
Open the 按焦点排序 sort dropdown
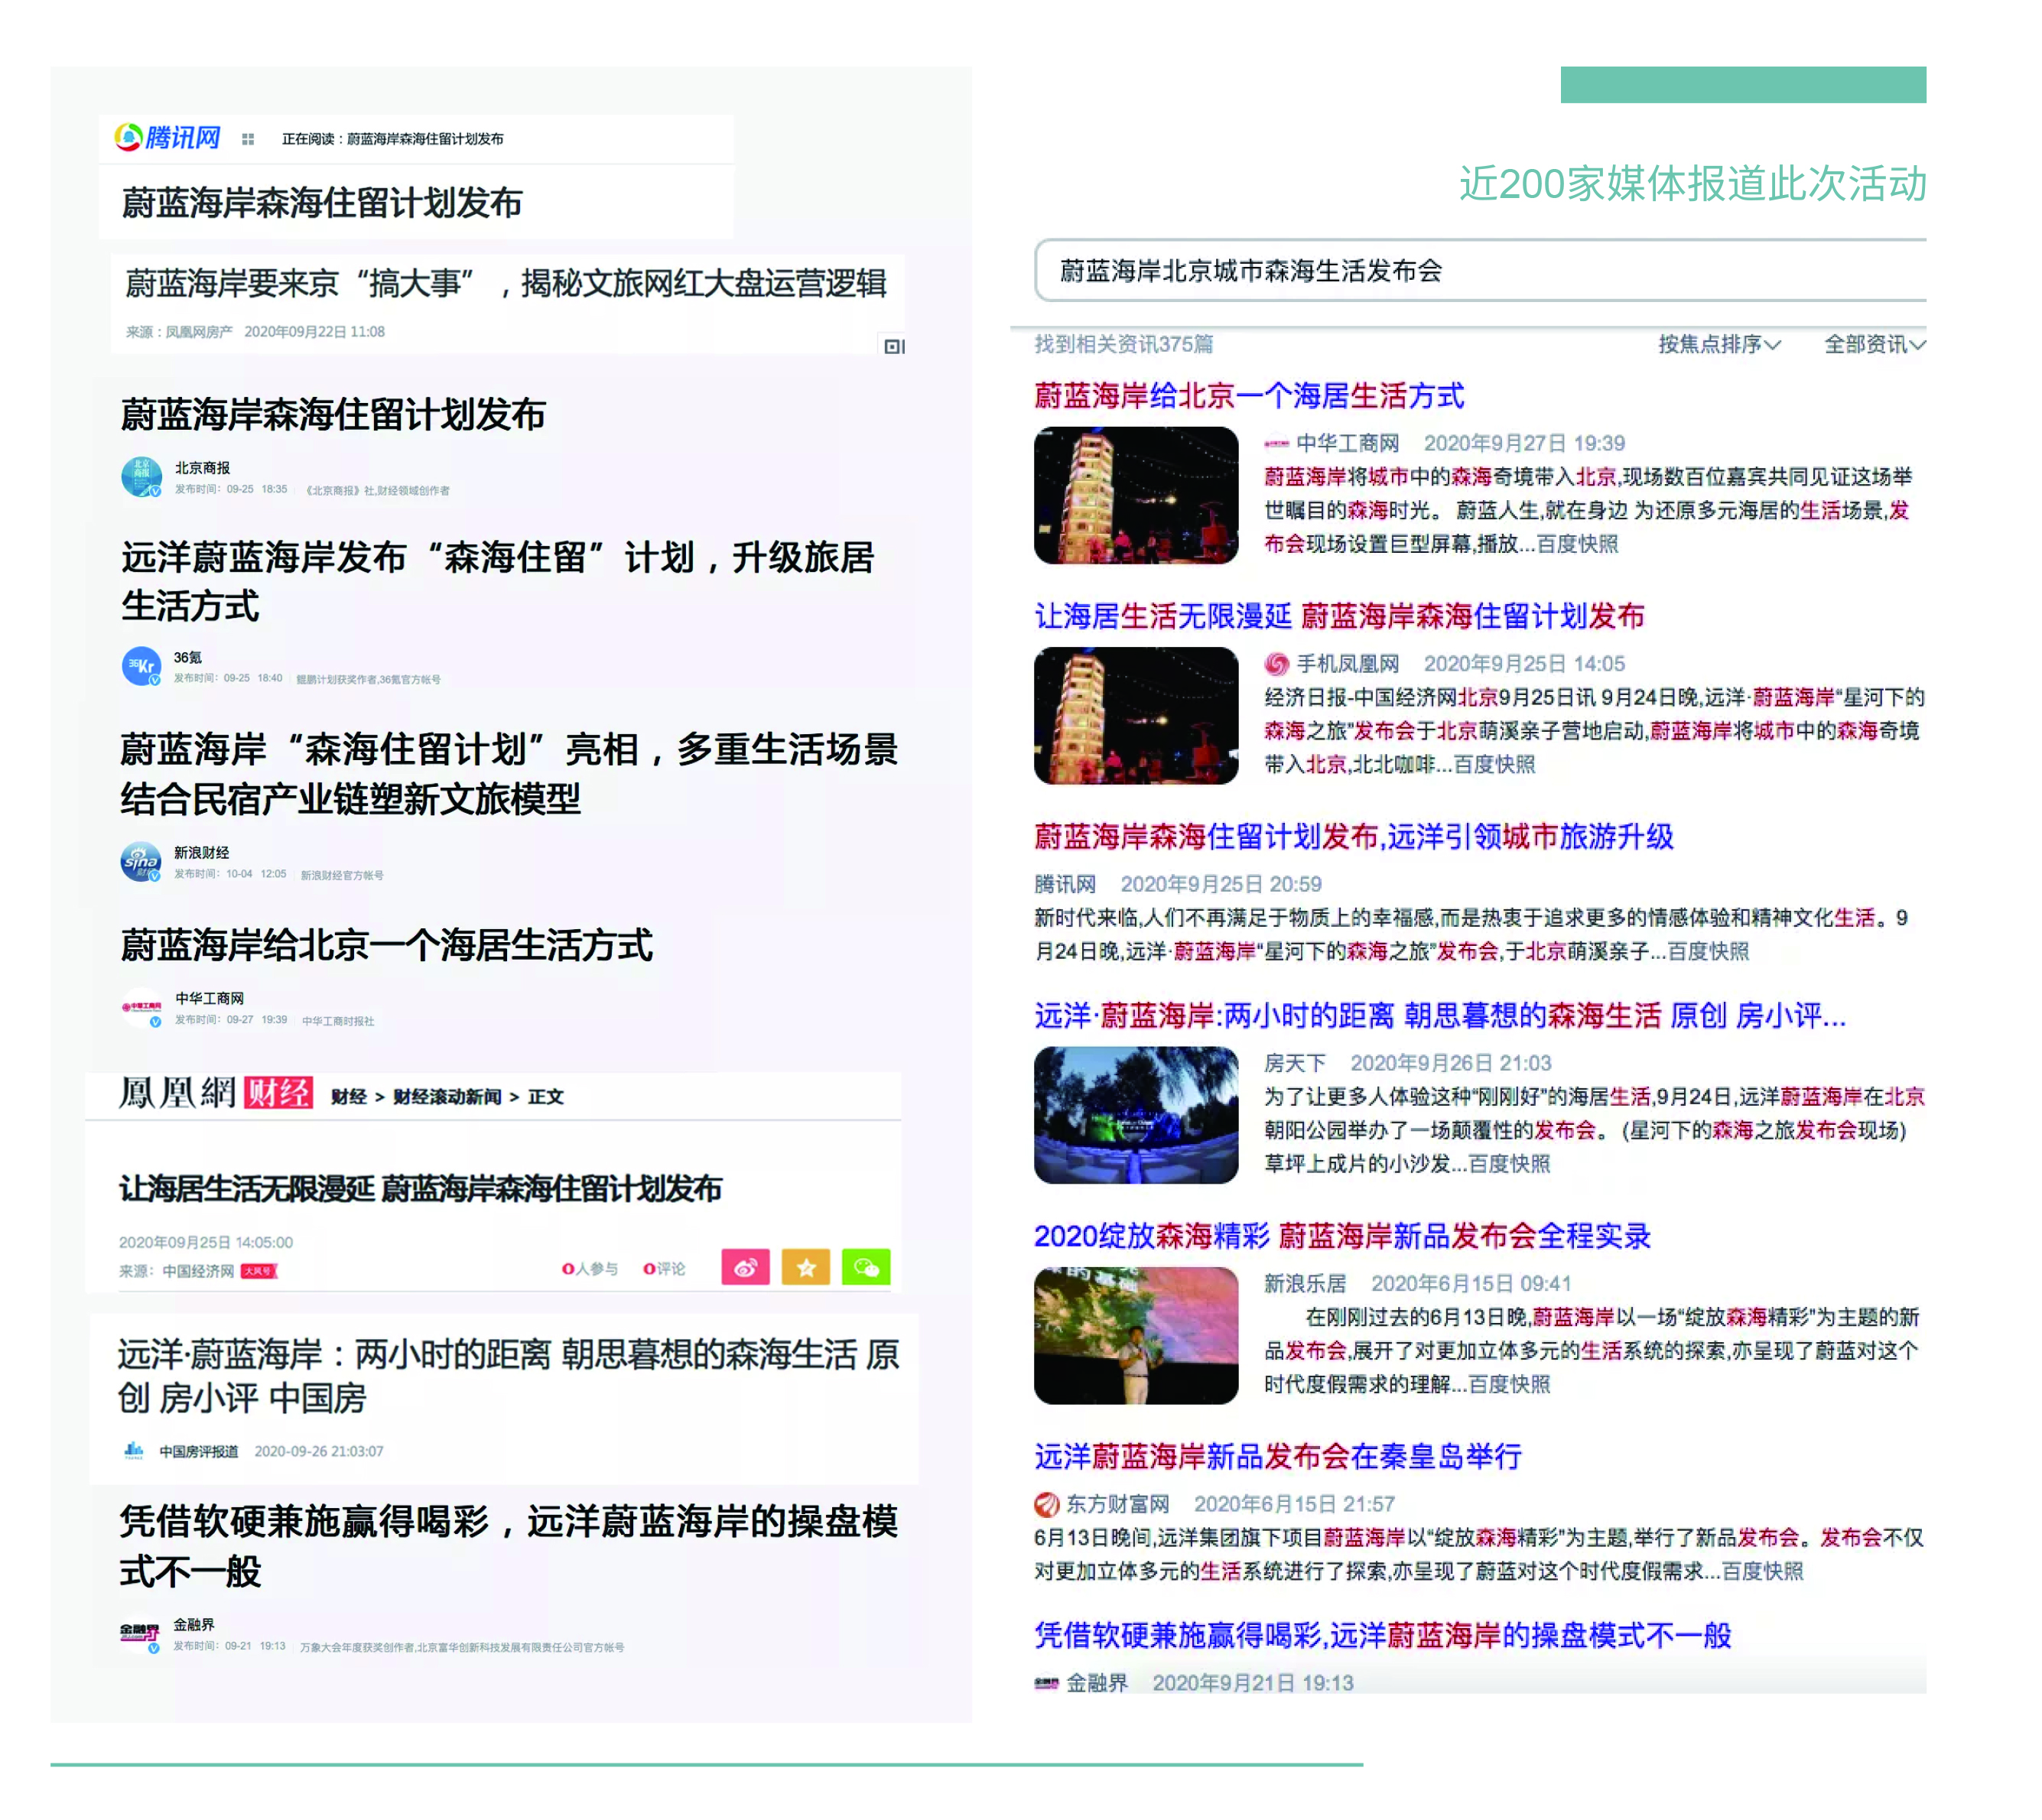1719,344
